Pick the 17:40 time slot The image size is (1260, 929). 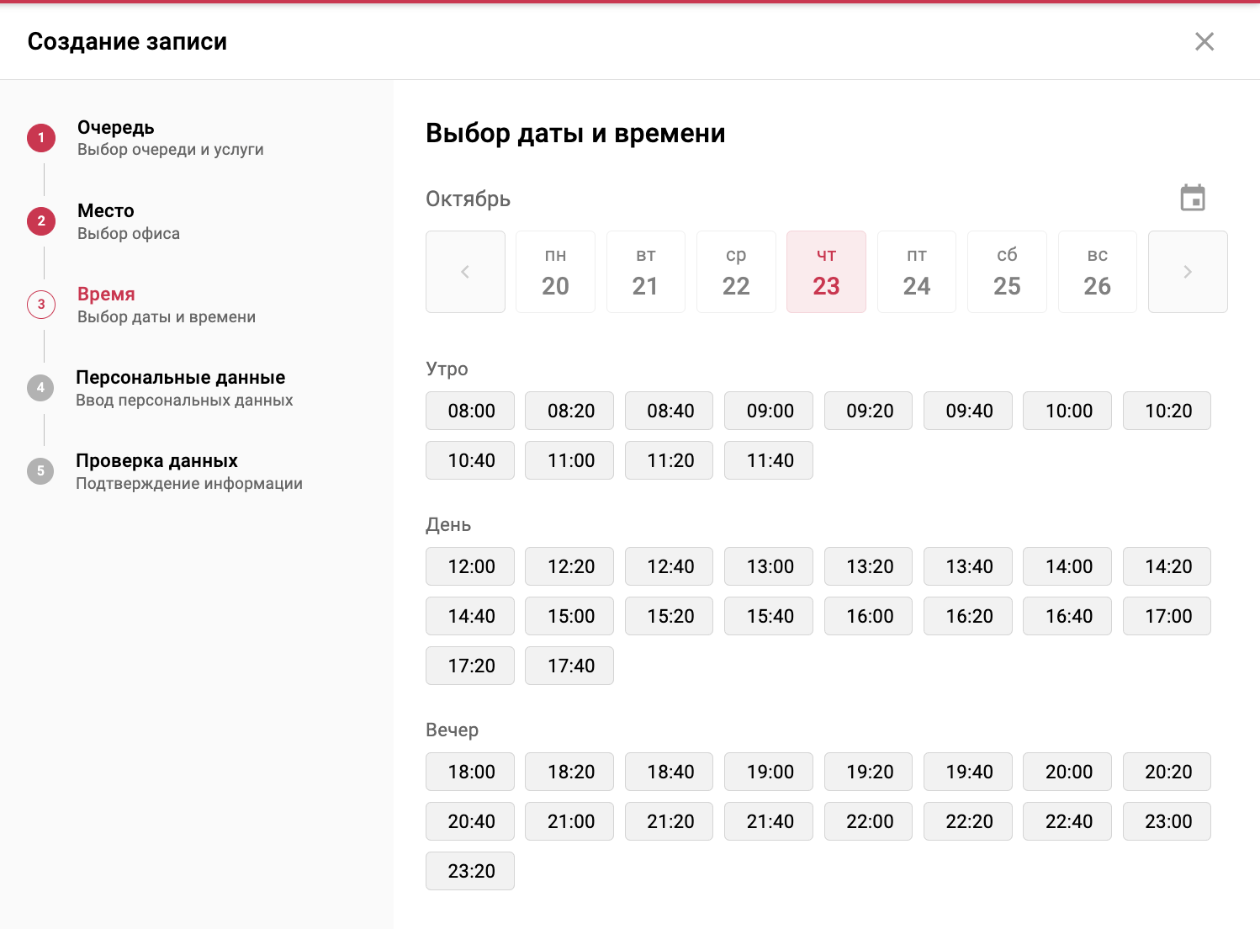pyautogui.click(x=569, y=666)
